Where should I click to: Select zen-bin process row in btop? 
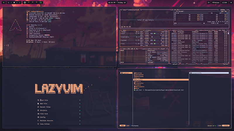click(199, 33)
